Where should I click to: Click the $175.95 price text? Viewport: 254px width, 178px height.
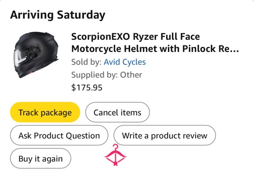(x=87, y=88)
